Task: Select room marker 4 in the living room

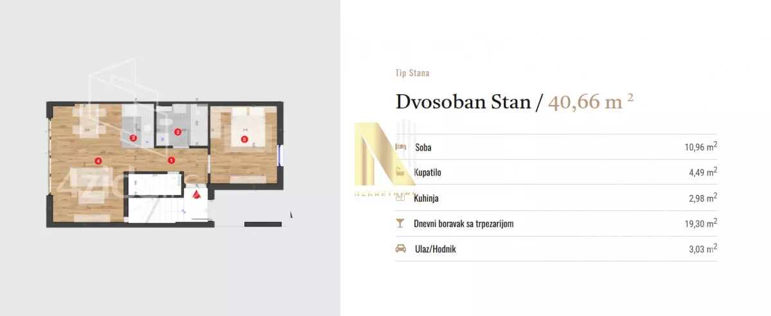Action: tap(98, 161)
